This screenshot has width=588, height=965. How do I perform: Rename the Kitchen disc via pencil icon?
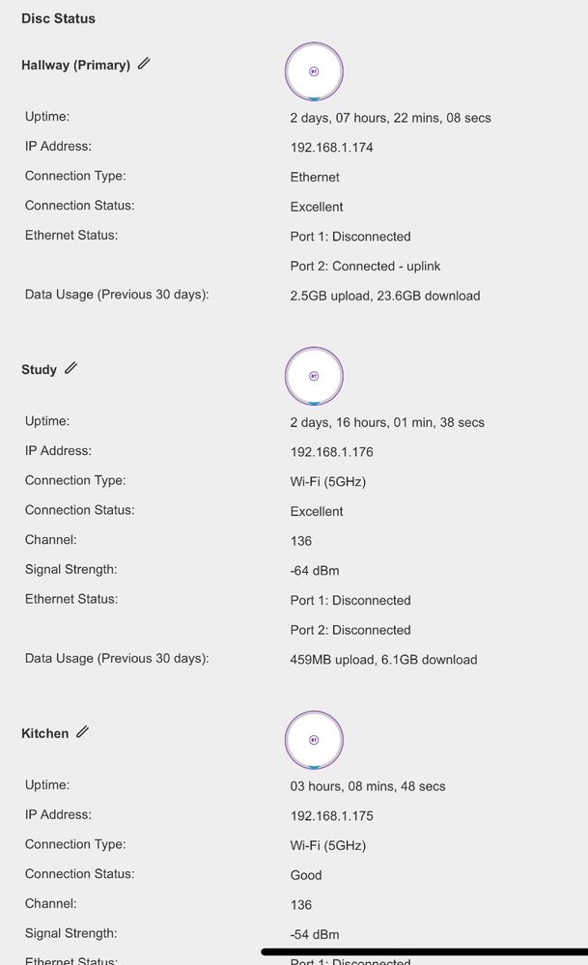pyautogui.click(x=83, y=732)
